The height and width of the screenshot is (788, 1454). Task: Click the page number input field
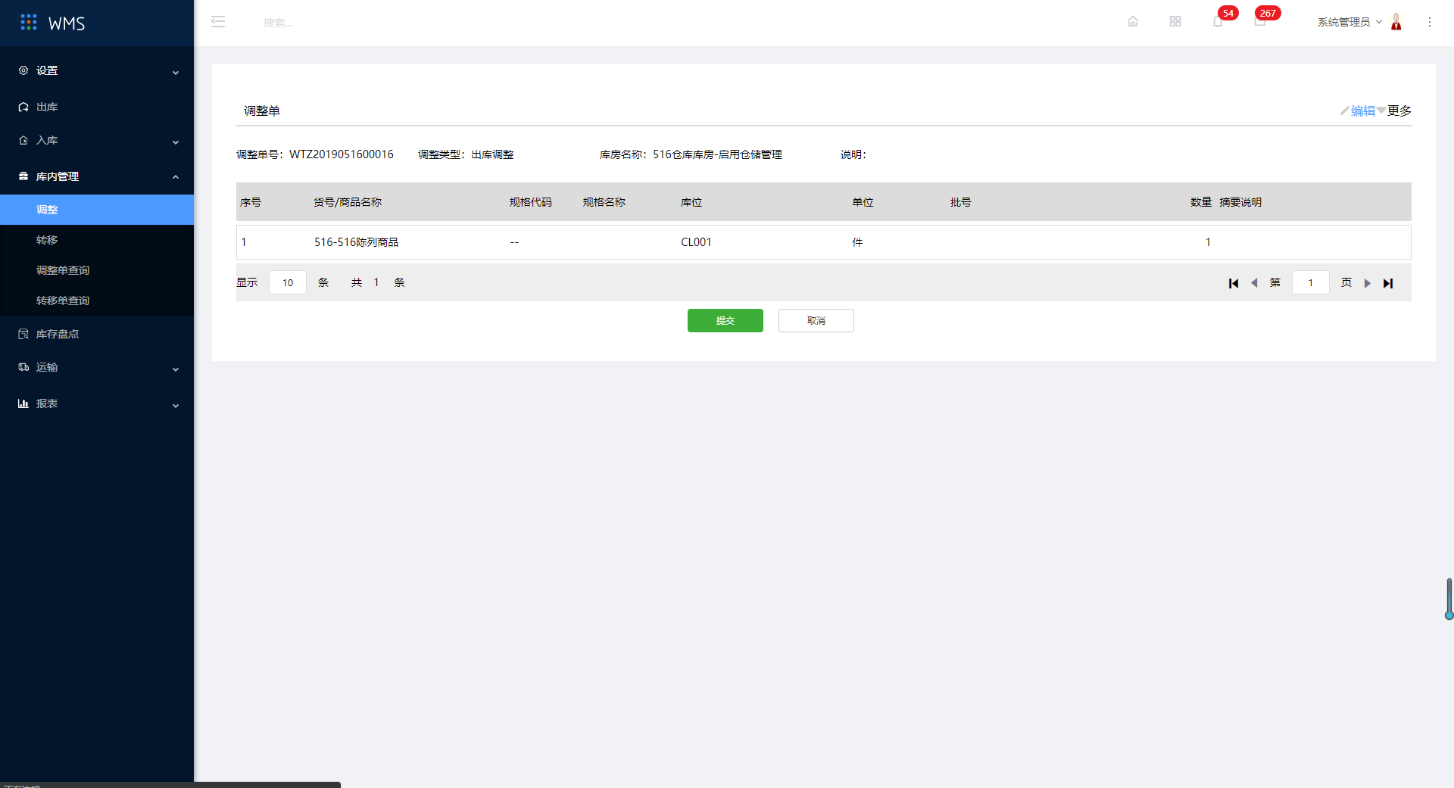tap(1311, 282)
